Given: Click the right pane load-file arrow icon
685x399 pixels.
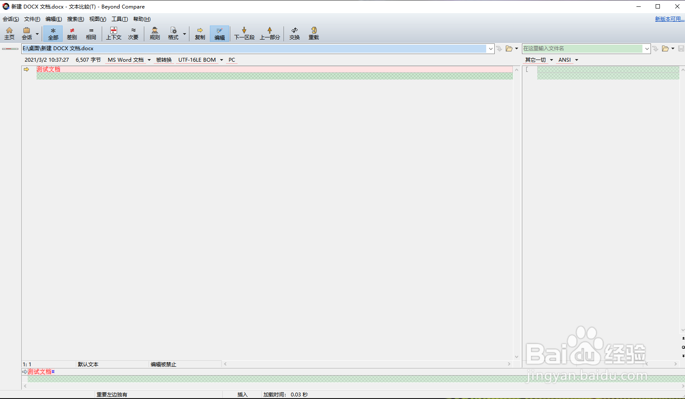Looking at the screenshot, I should 656,48.
